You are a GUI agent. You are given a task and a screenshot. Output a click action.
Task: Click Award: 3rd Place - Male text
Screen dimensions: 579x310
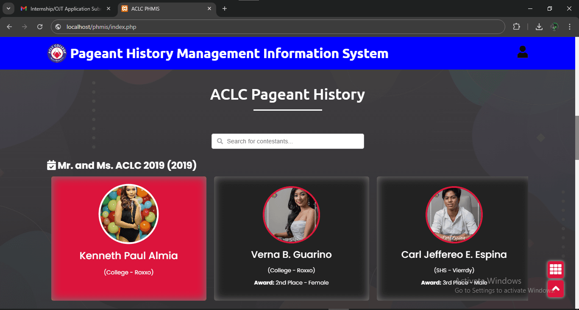point(454,282)
